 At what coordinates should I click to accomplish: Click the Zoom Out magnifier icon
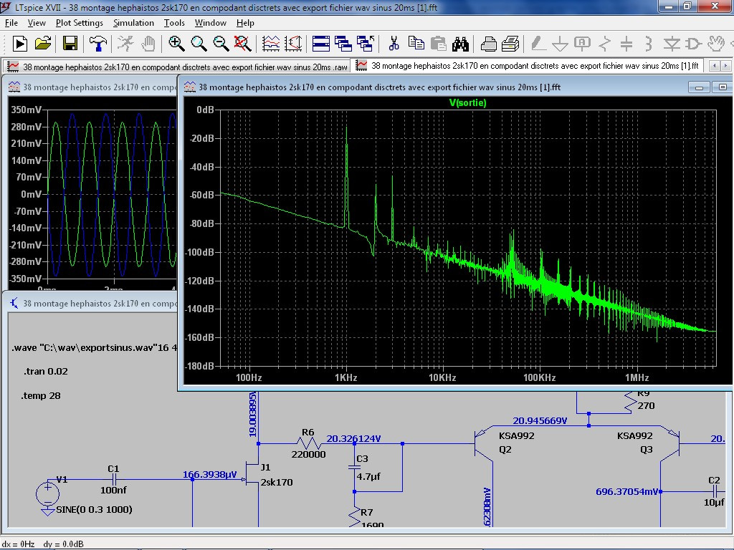[221, 44]
